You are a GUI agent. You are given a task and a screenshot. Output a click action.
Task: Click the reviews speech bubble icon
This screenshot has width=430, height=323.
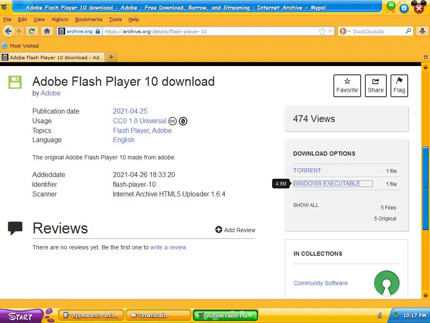[x=15, y=228]
